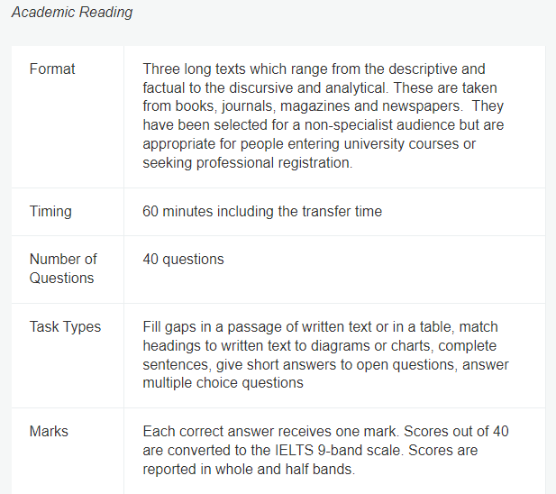
Task: Click the '40 questions' cell text
Action: click(x=183, y=260)
